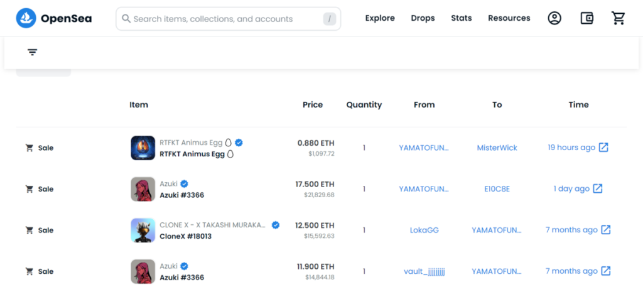Click the CloneX #18013 thumbnail

tap(143, 230)
